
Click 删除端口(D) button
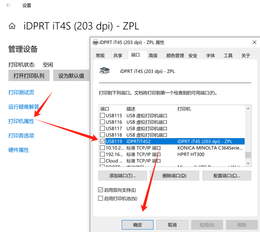click(x=174, y=176)
